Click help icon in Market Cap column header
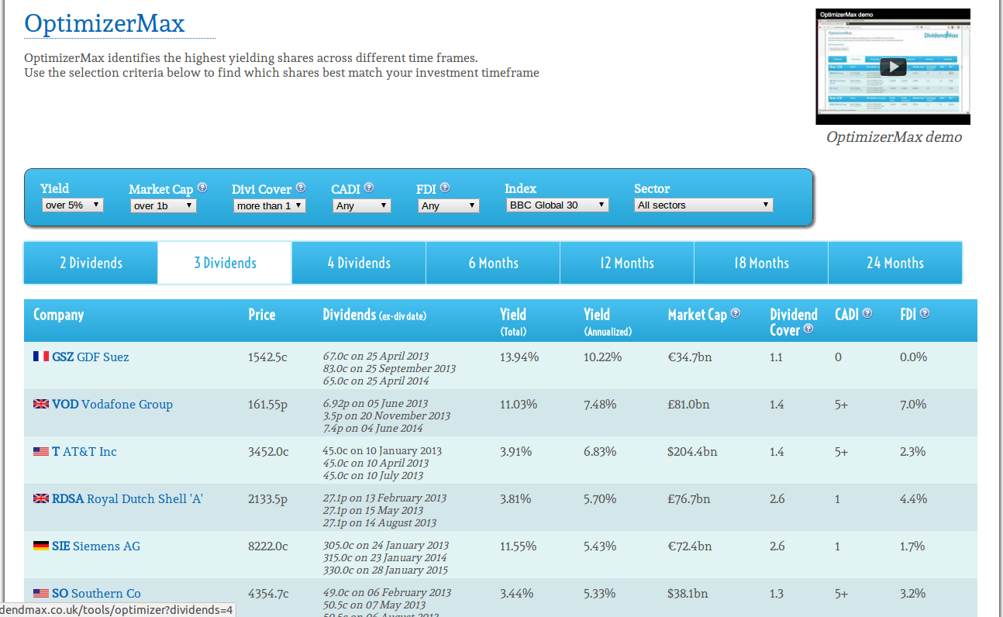The height and width of the screenshot is (617, 1003). coord(736,313)
